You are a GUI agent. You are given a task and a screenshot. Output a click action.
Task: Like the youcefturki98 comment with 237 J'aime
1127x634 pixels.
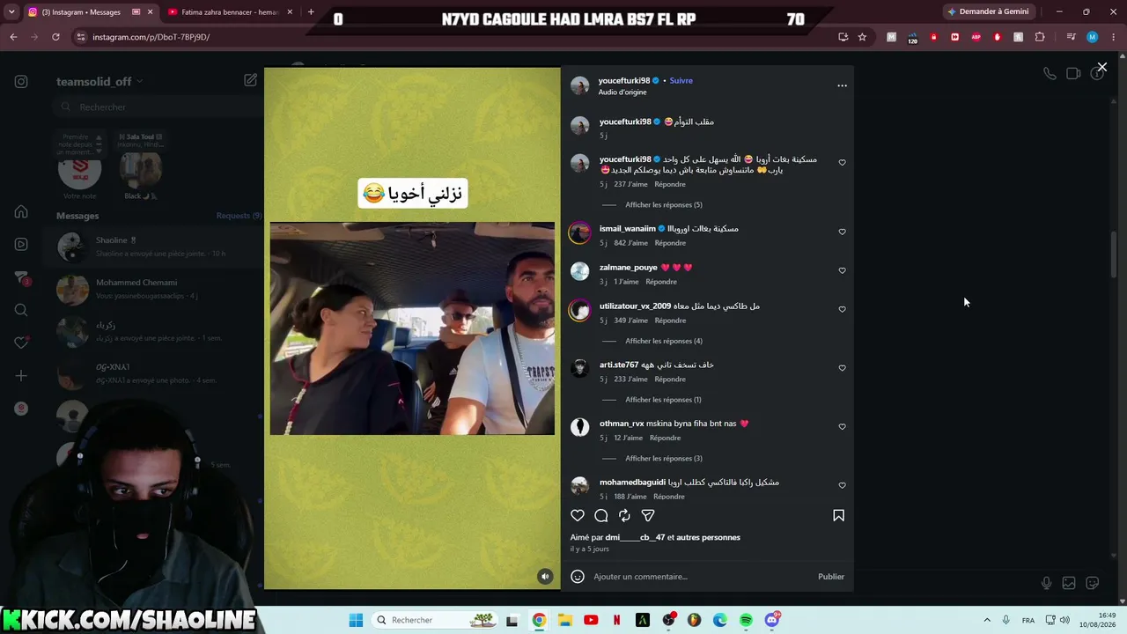pos(842,163)
